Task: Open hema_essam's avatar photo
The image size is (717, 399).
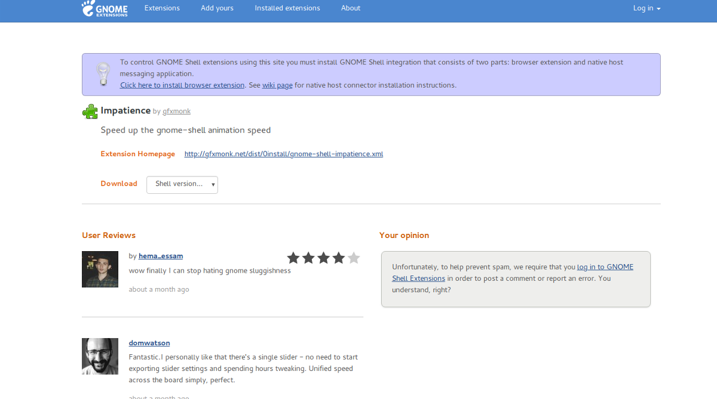Action: 100,269
